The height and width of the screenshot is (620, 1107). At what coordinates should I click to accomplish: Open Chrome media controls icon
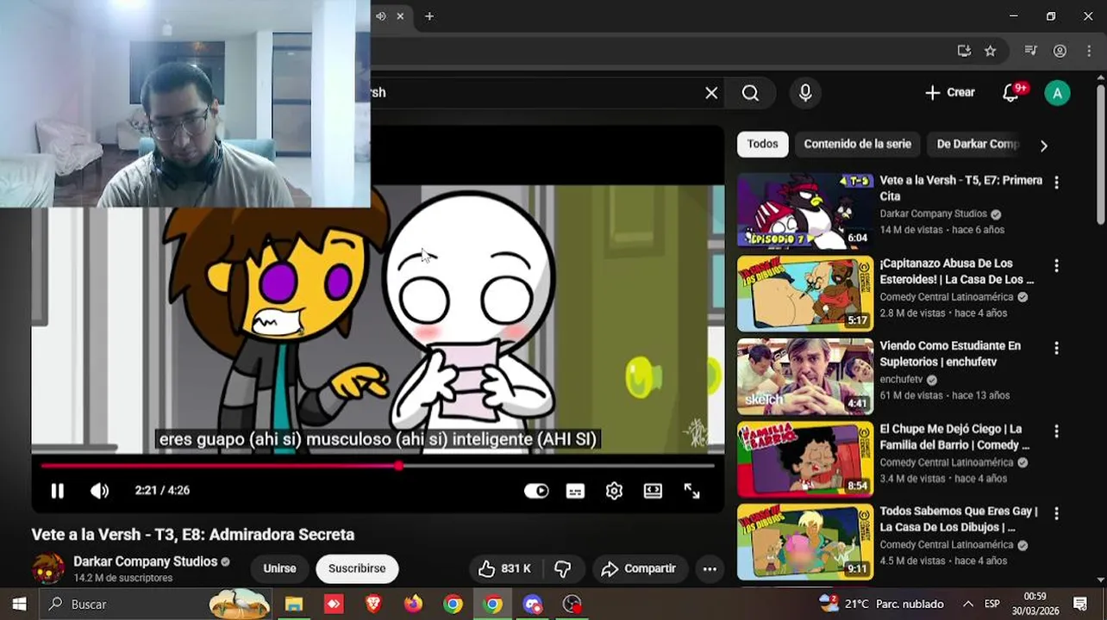1030,51
